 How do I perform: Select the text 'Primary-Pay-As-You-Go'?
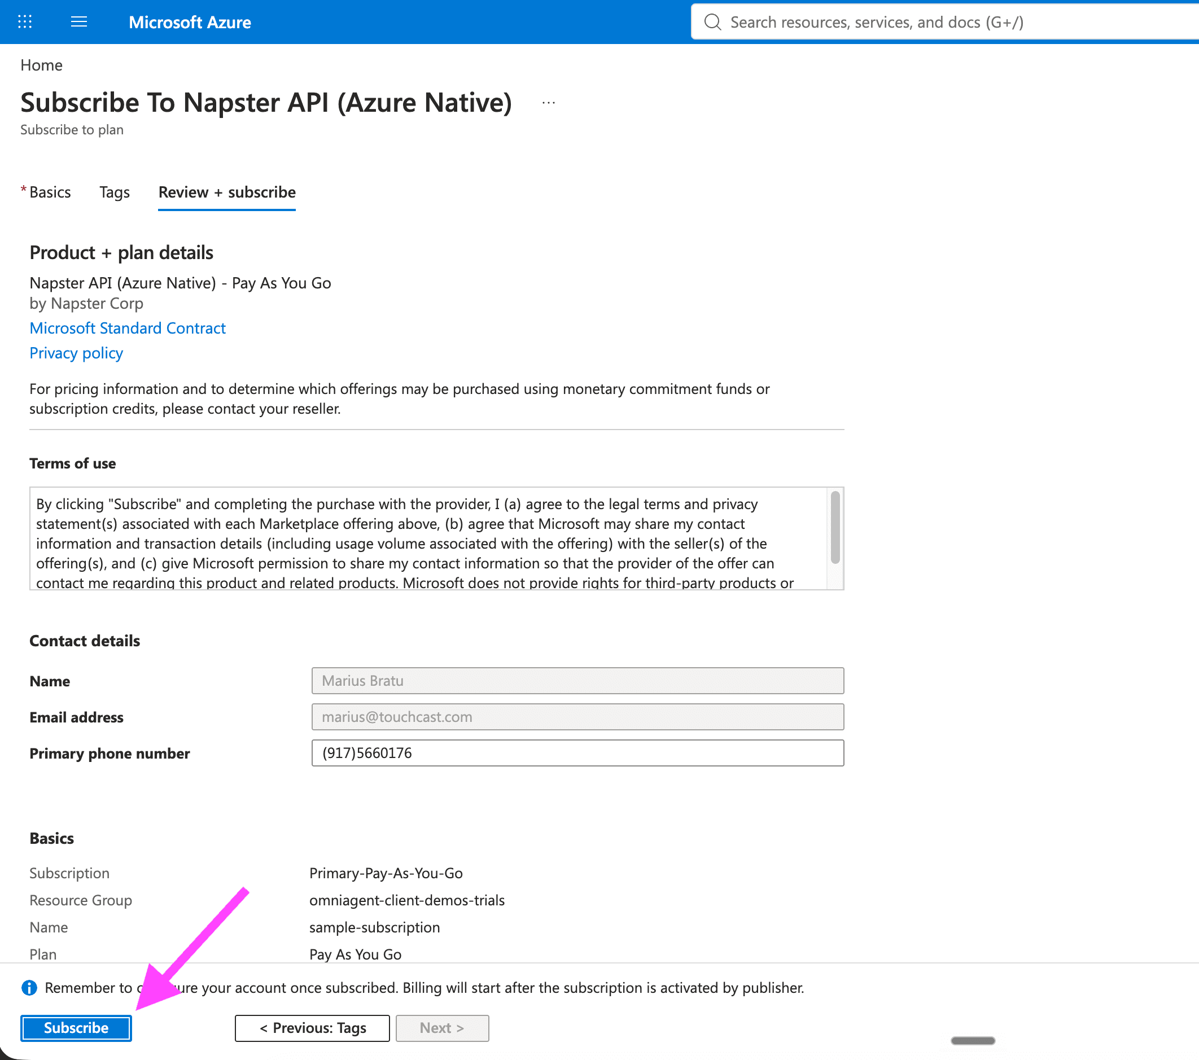[x=386, y=874]
